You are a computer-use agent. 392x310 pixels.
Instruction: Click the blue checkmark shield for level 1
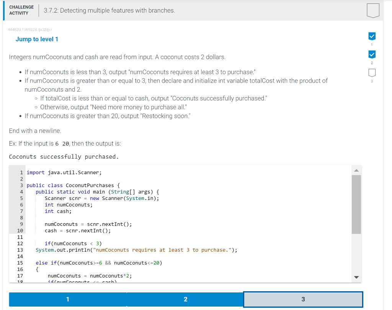(x=372, y=36)
